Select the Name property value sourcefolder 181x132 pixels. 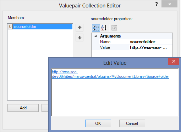click(150, 42)
